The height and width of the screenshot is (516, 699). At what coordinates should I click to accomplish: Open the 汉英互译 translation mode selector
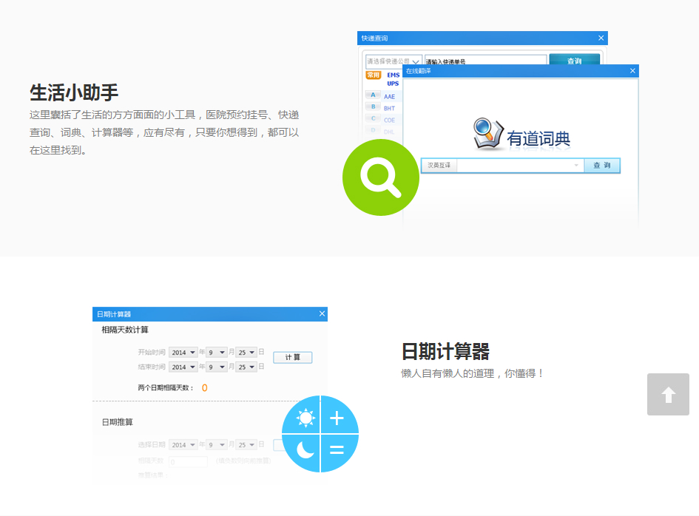pos(439,166)
